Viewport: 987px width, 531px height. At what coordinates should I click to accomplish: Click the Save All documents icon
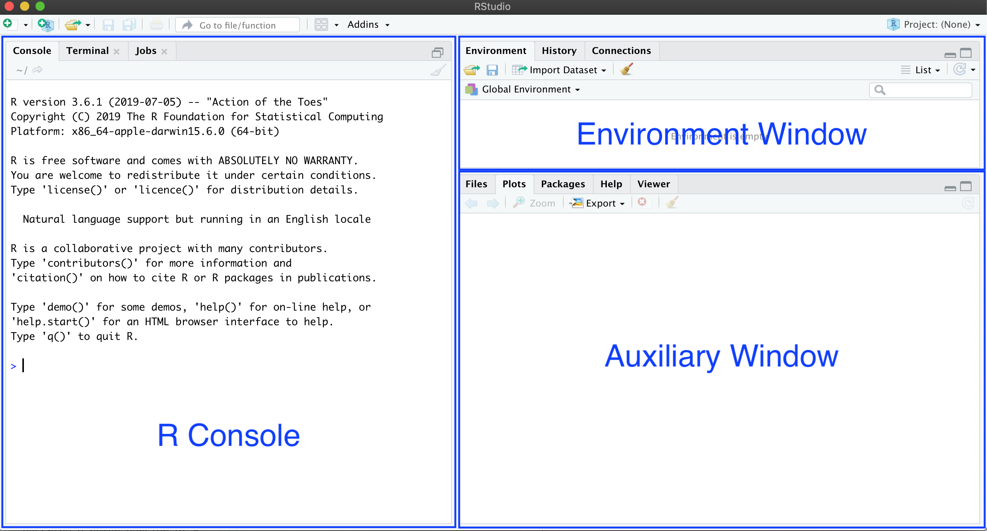(x=129, y=25)
